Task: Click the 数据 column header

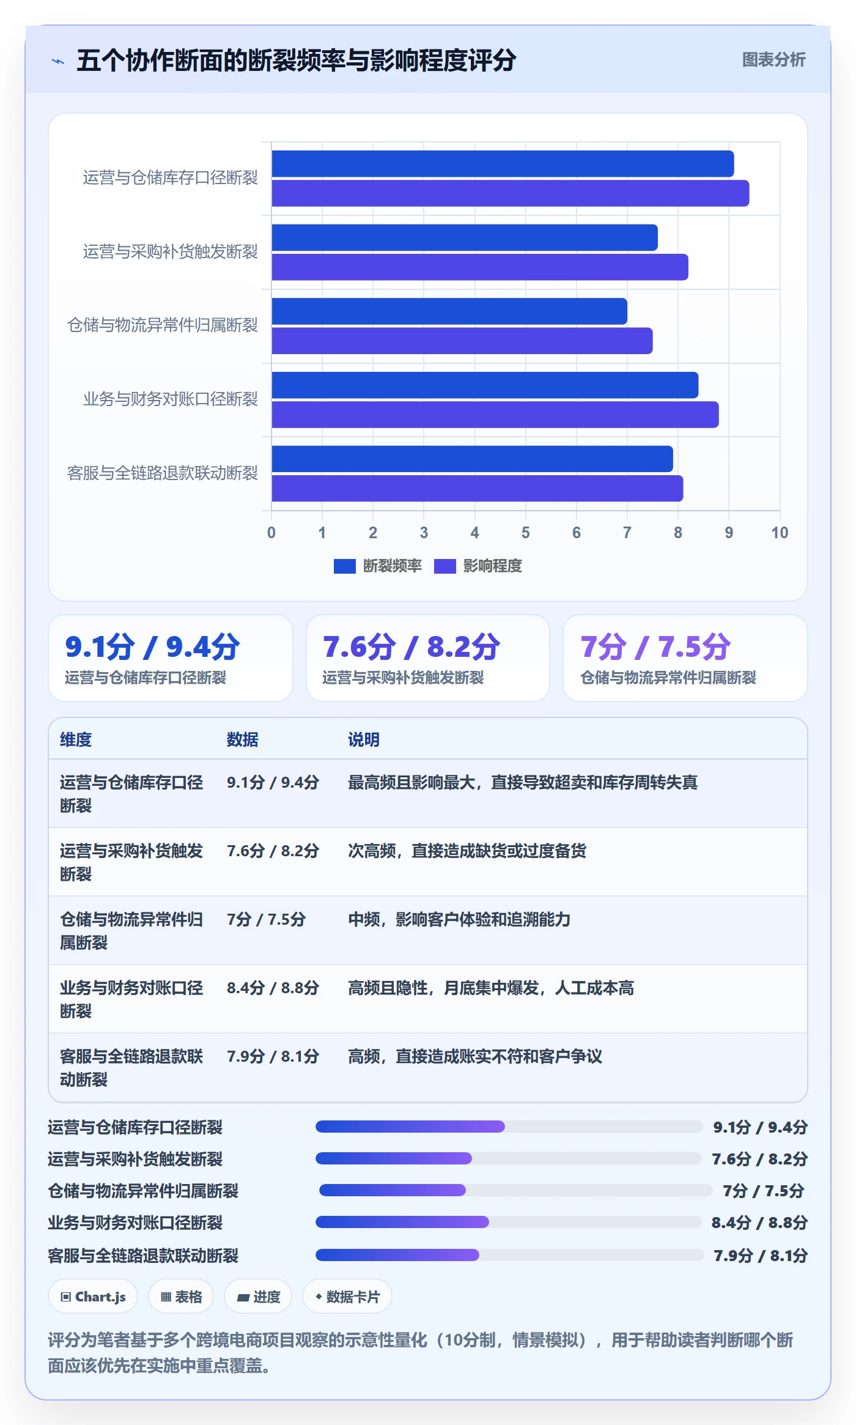Action: (x=243, y=739)
